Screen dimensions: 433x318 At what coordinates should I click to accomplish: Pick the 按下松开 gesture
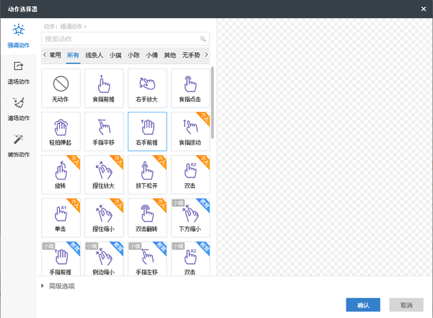[147, 175]
